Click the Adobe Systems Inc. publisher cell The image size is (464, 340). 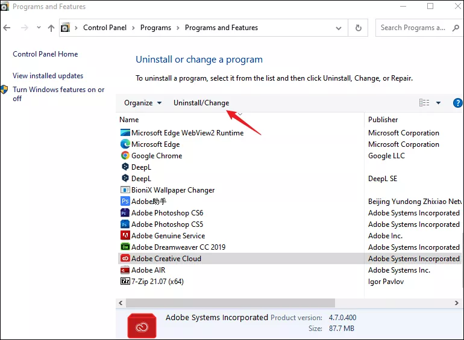coord(399,270)
